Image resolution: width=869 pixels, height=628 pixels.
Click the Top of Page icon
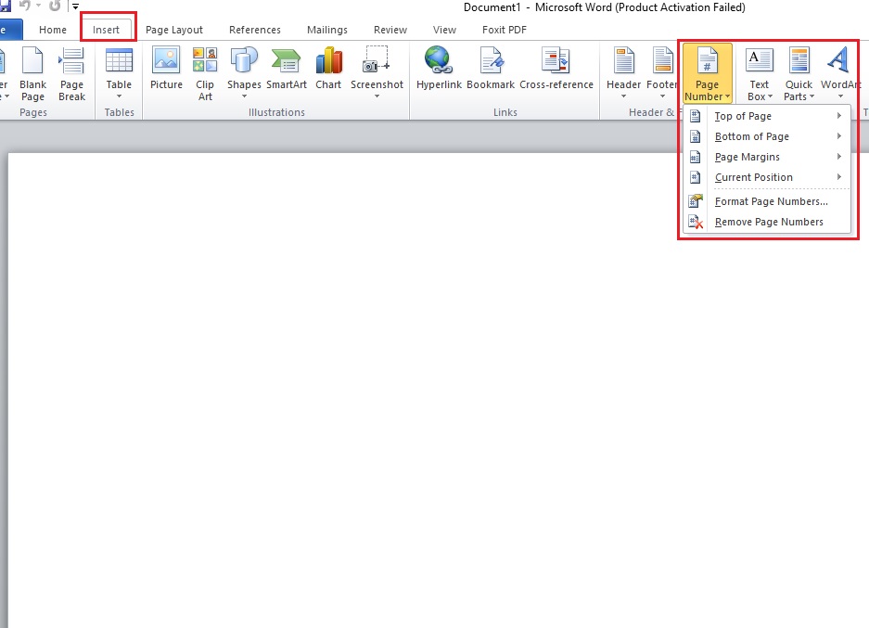695,116
